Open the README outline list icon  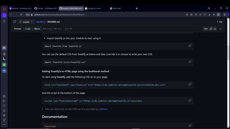coord(220,29)
